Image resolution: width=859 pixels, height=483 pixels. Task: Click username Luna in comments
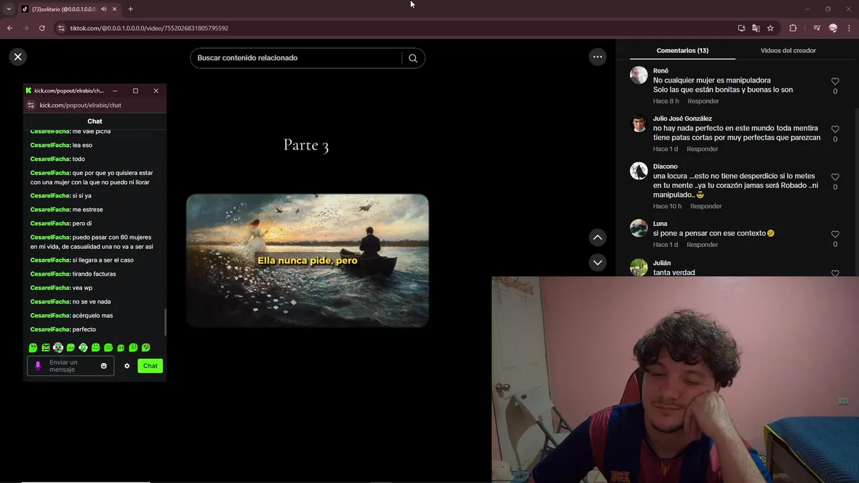[660, 223]
